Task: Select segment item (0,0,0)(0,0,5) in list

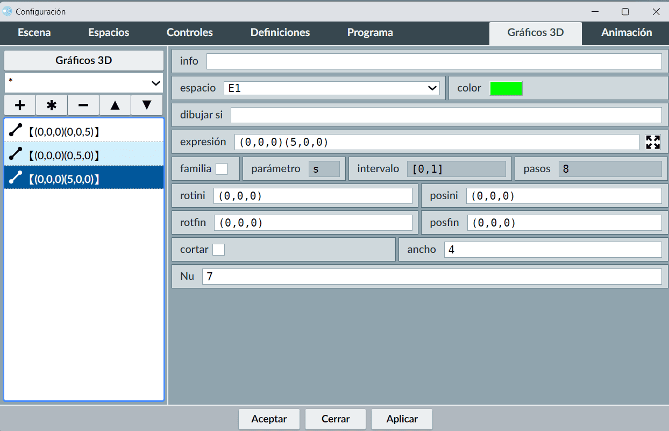Action: [84, 130]
